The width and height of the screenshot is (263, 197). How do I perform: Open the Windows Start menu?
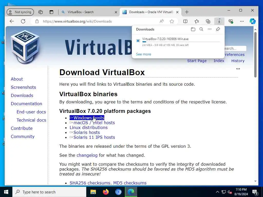[6, 192]
